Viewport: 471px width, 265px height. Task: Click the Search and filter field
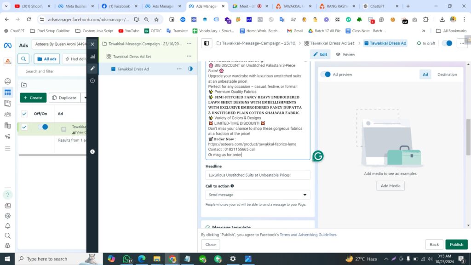tap(52, 71)
